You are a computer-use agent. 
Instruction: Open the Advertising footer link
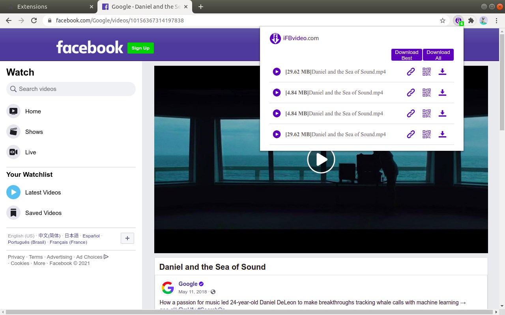point(60,257)
